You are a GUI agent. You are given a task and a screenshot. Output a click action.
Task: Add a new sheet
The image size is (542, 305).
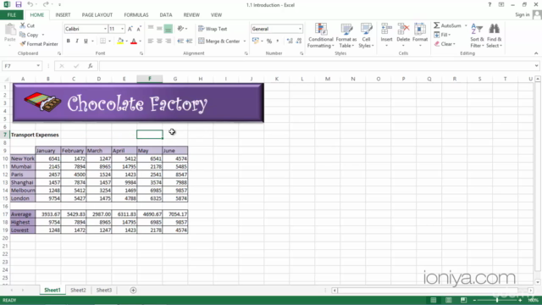coord(133,290)
